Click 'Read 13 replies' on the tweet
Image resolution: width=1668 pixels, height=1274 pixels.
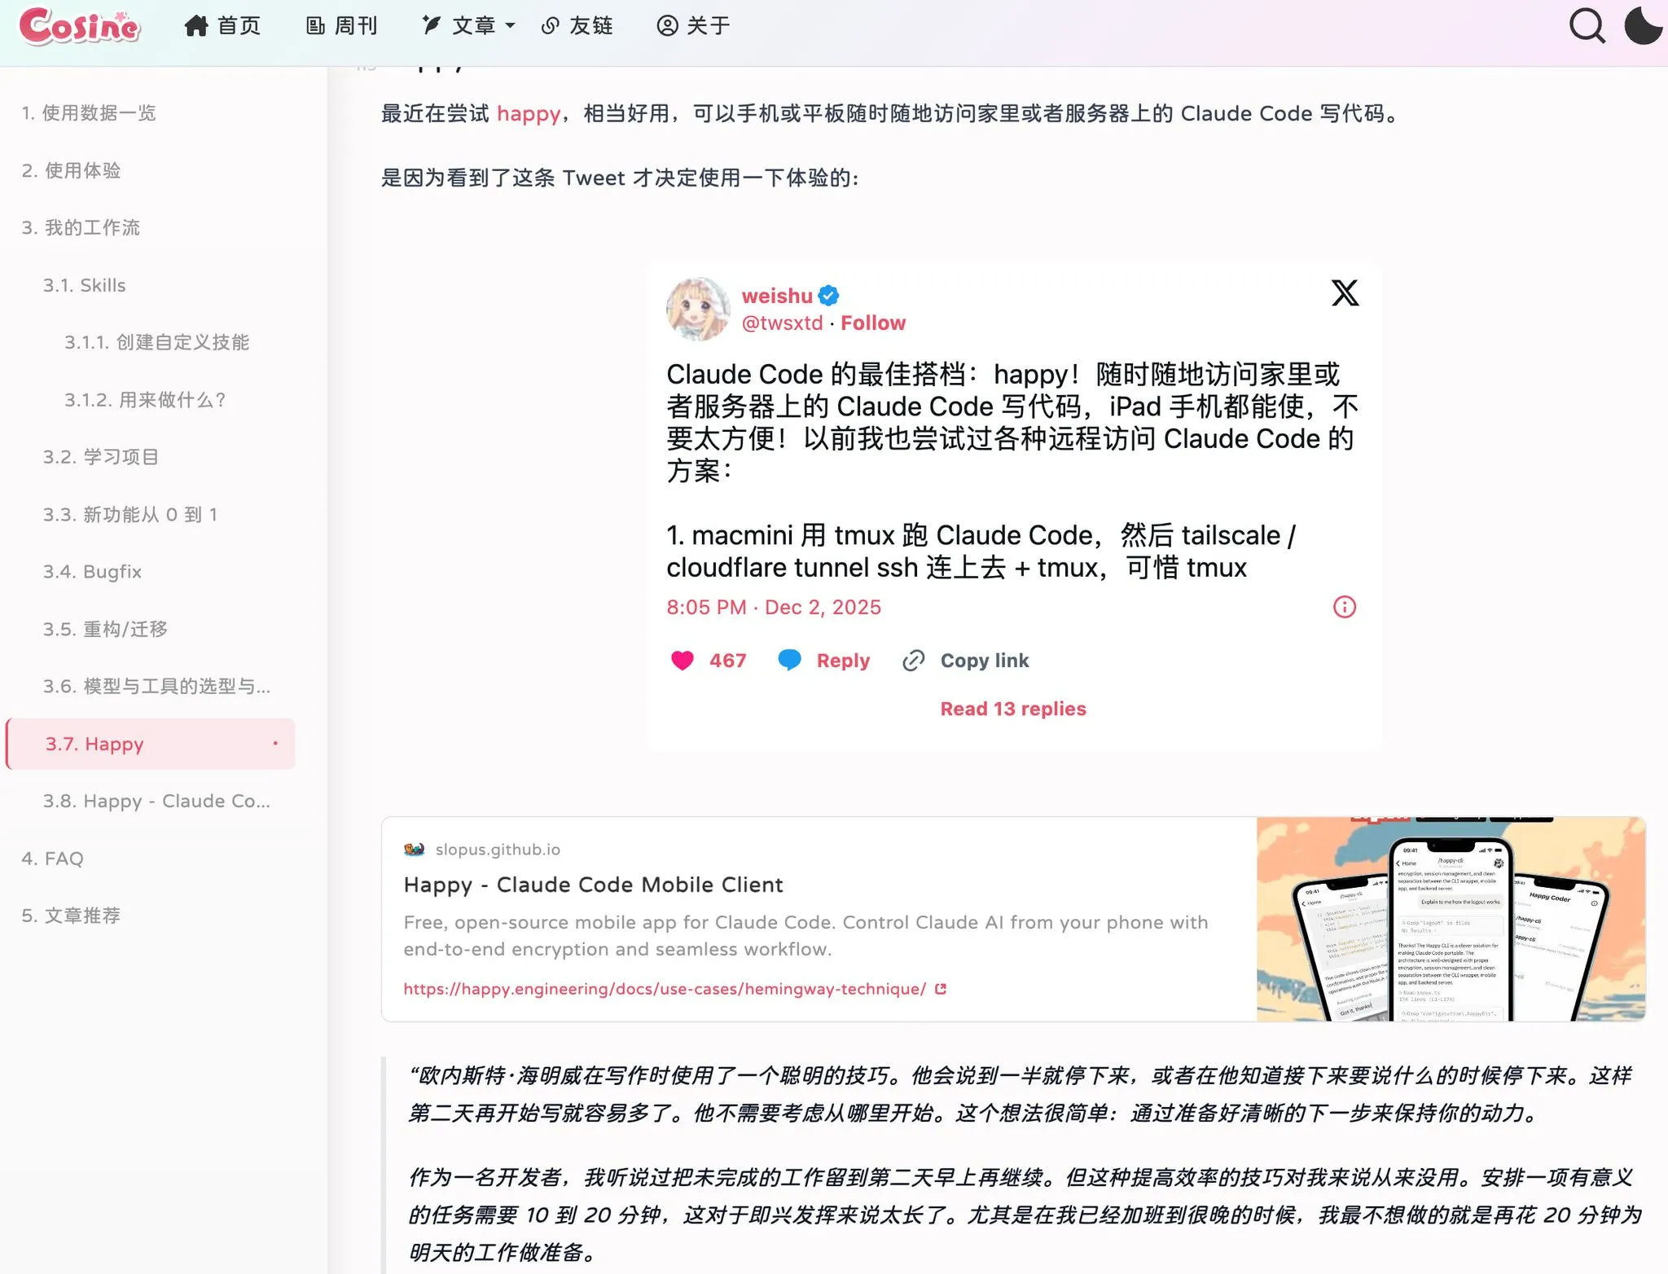tap(1012, 708)
